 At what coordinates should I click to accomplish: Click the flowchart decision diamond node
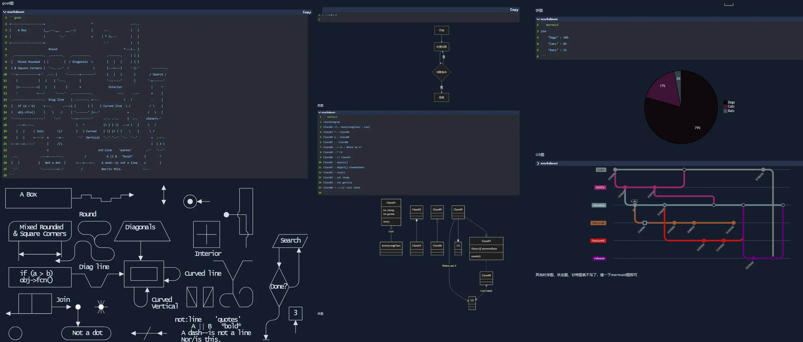[x=441, y=72]
